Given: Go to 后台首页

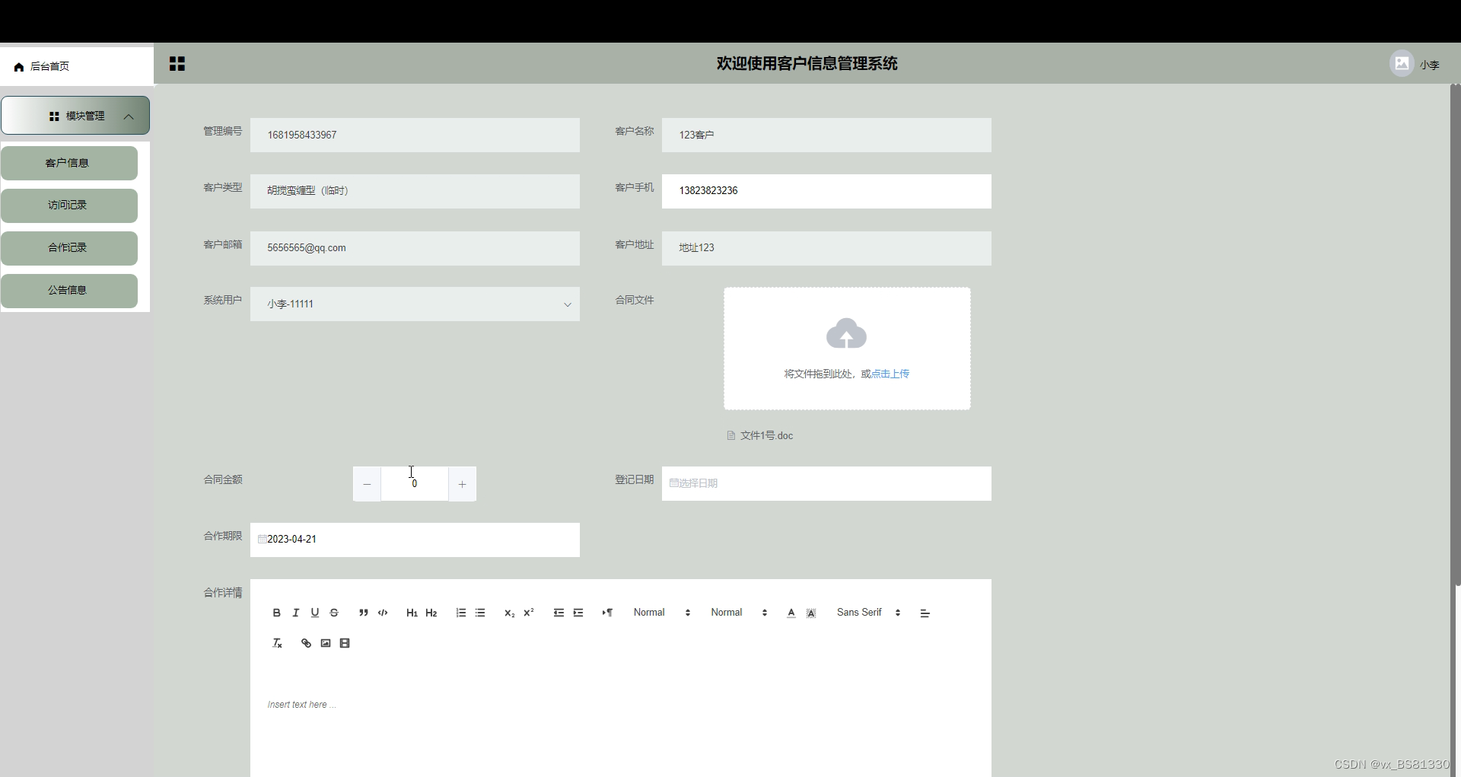Looking at the screenshot, I should pyautogui.click(x=49, y=66).
